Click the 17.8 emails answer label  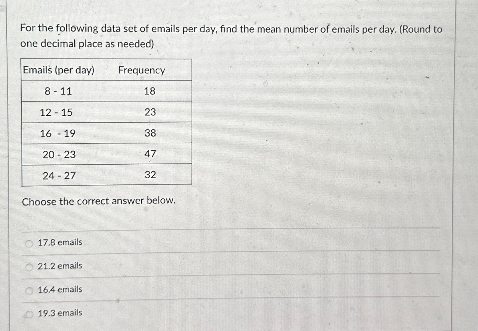(59, 243)
